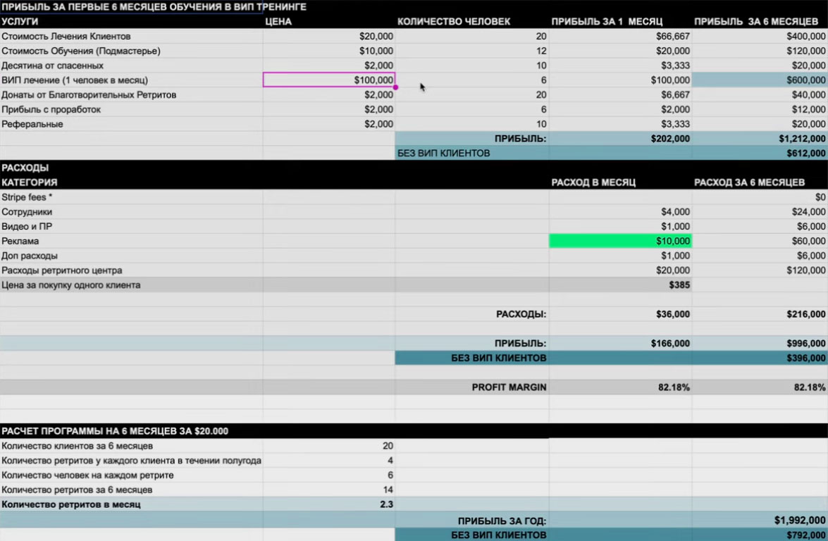
Task: Select the $792,000 yearly БЕЗ ВИП value
Action: coord(760,535)
